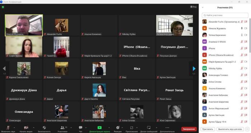Toggle Микола Журавель camera in participants list
Viewport: 251px width, 133px height.
pyautogui.click(x=246, y=28)
